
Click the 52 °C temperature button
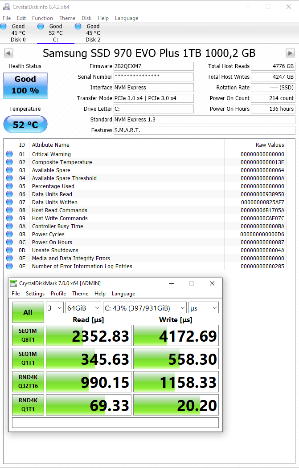[25, 124]
